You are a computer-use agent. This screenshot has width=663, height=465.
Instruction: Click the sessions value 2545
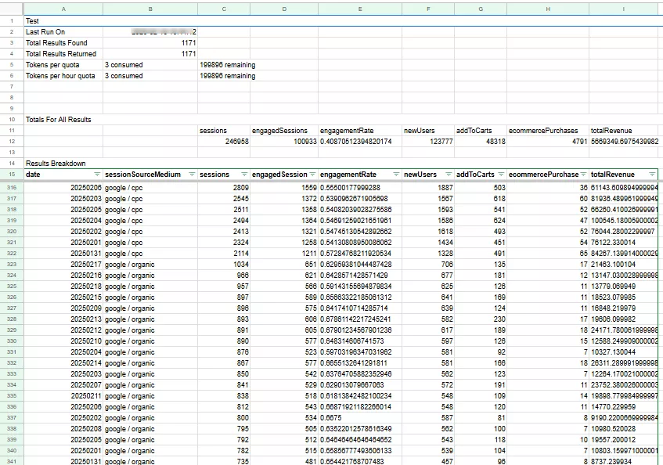(224, 198)
